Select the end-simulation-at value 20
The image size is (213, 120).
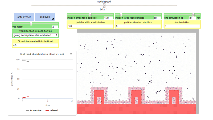(x=192, y=18)
